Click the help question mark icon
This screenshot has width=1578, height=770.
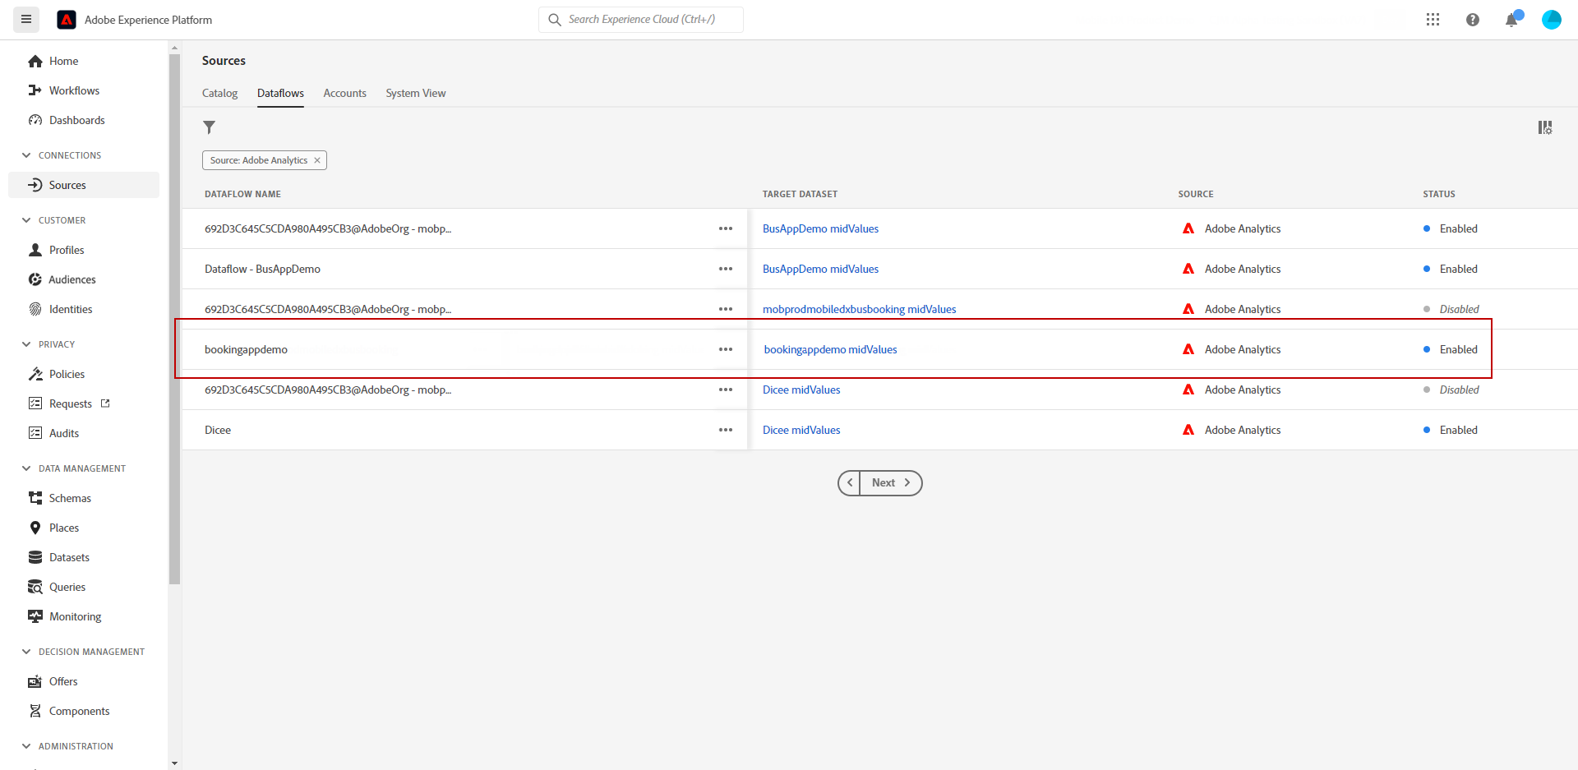[x=1472, y=20]
